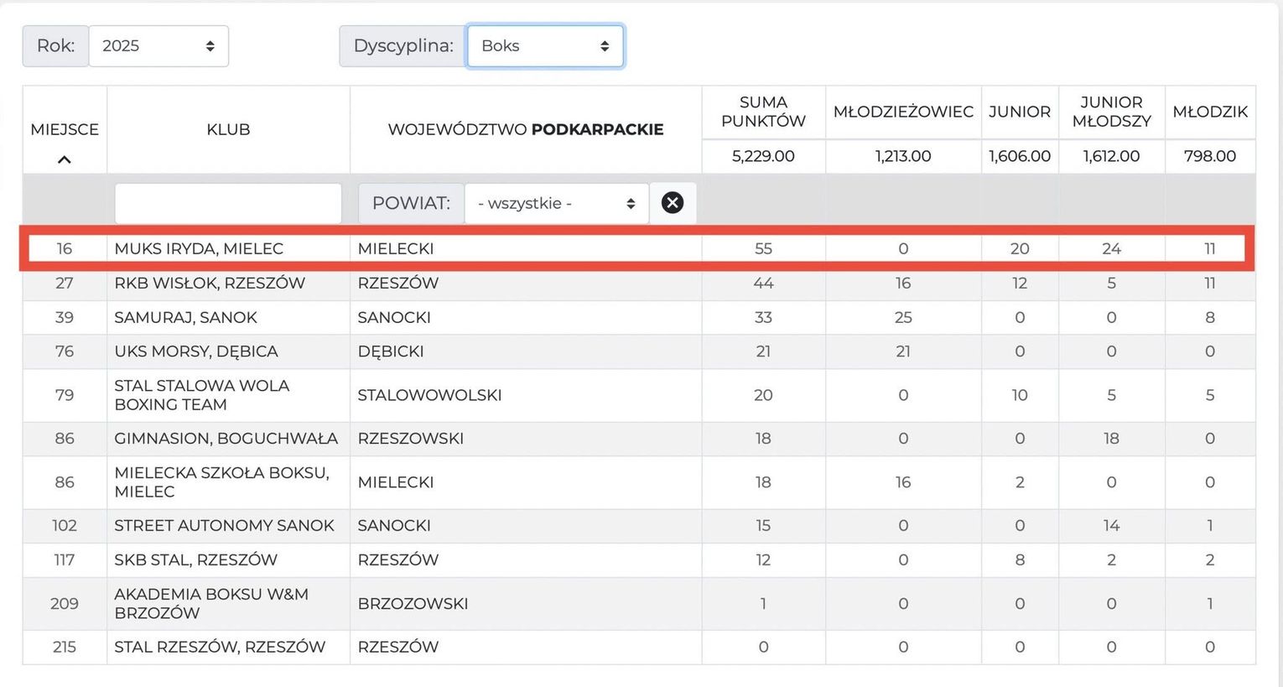Click the club name filter input

[x=228, y=204]
